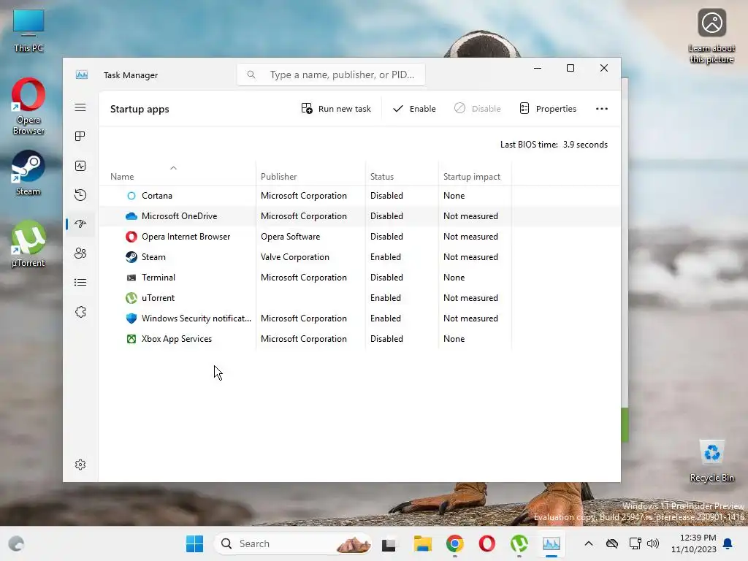This screenshot has height=561, width=748.
Task: Open Windows Start menu
Action: coord(194,543)
